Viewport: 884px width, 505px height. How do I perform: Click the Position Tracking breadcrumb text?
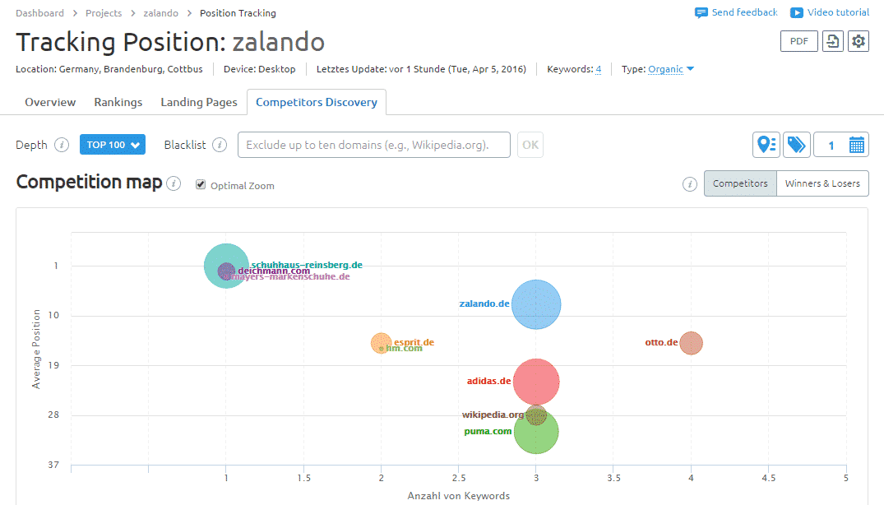(238, 13)
